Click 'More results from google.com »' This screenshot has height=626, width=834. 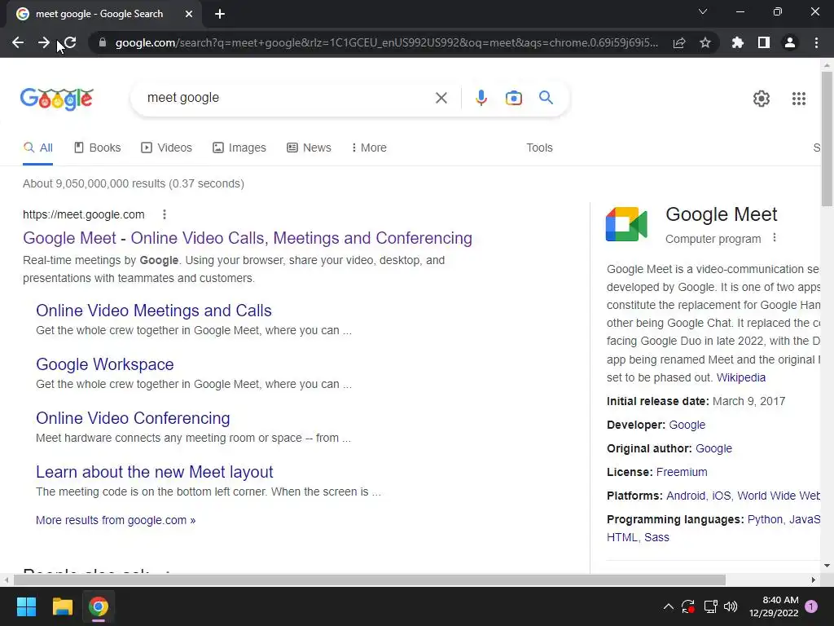(116, 520)
